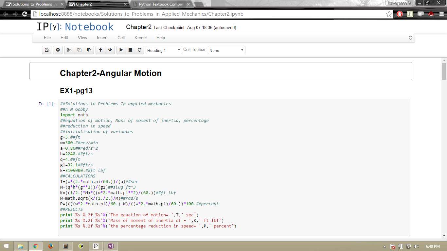Image resolution: width=447 pixels, height=251 pixels.
Task: Insert a cell below with plus icon
Action: click(x=58, y=50)
